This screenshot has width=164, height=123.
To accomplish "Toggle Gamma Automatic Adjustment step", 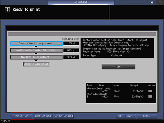I will coord(36,43).
